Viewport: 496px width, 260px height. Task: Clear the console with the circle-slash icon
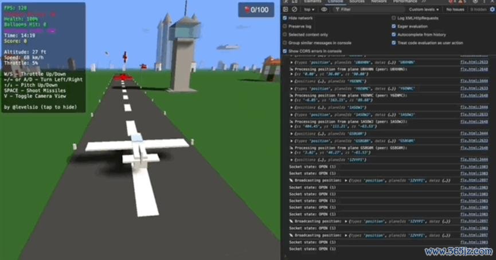point(295,10)
